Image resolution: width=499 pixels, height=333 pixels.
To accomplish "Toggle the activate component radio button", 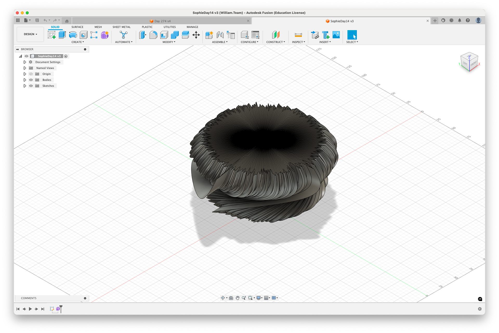I will (66, 56).
